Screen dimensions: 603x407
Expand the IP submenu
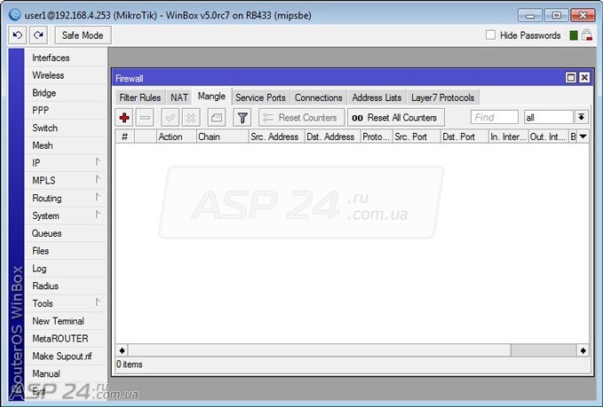[x=66, y=163]
